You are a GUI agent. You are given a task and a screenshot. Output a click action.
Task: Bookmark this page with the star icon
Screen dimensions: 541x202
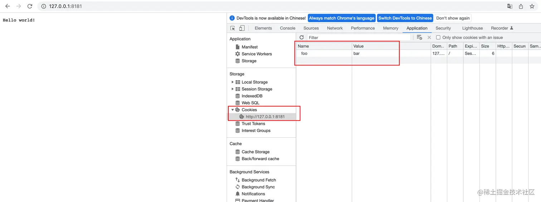tap(532, 6)
